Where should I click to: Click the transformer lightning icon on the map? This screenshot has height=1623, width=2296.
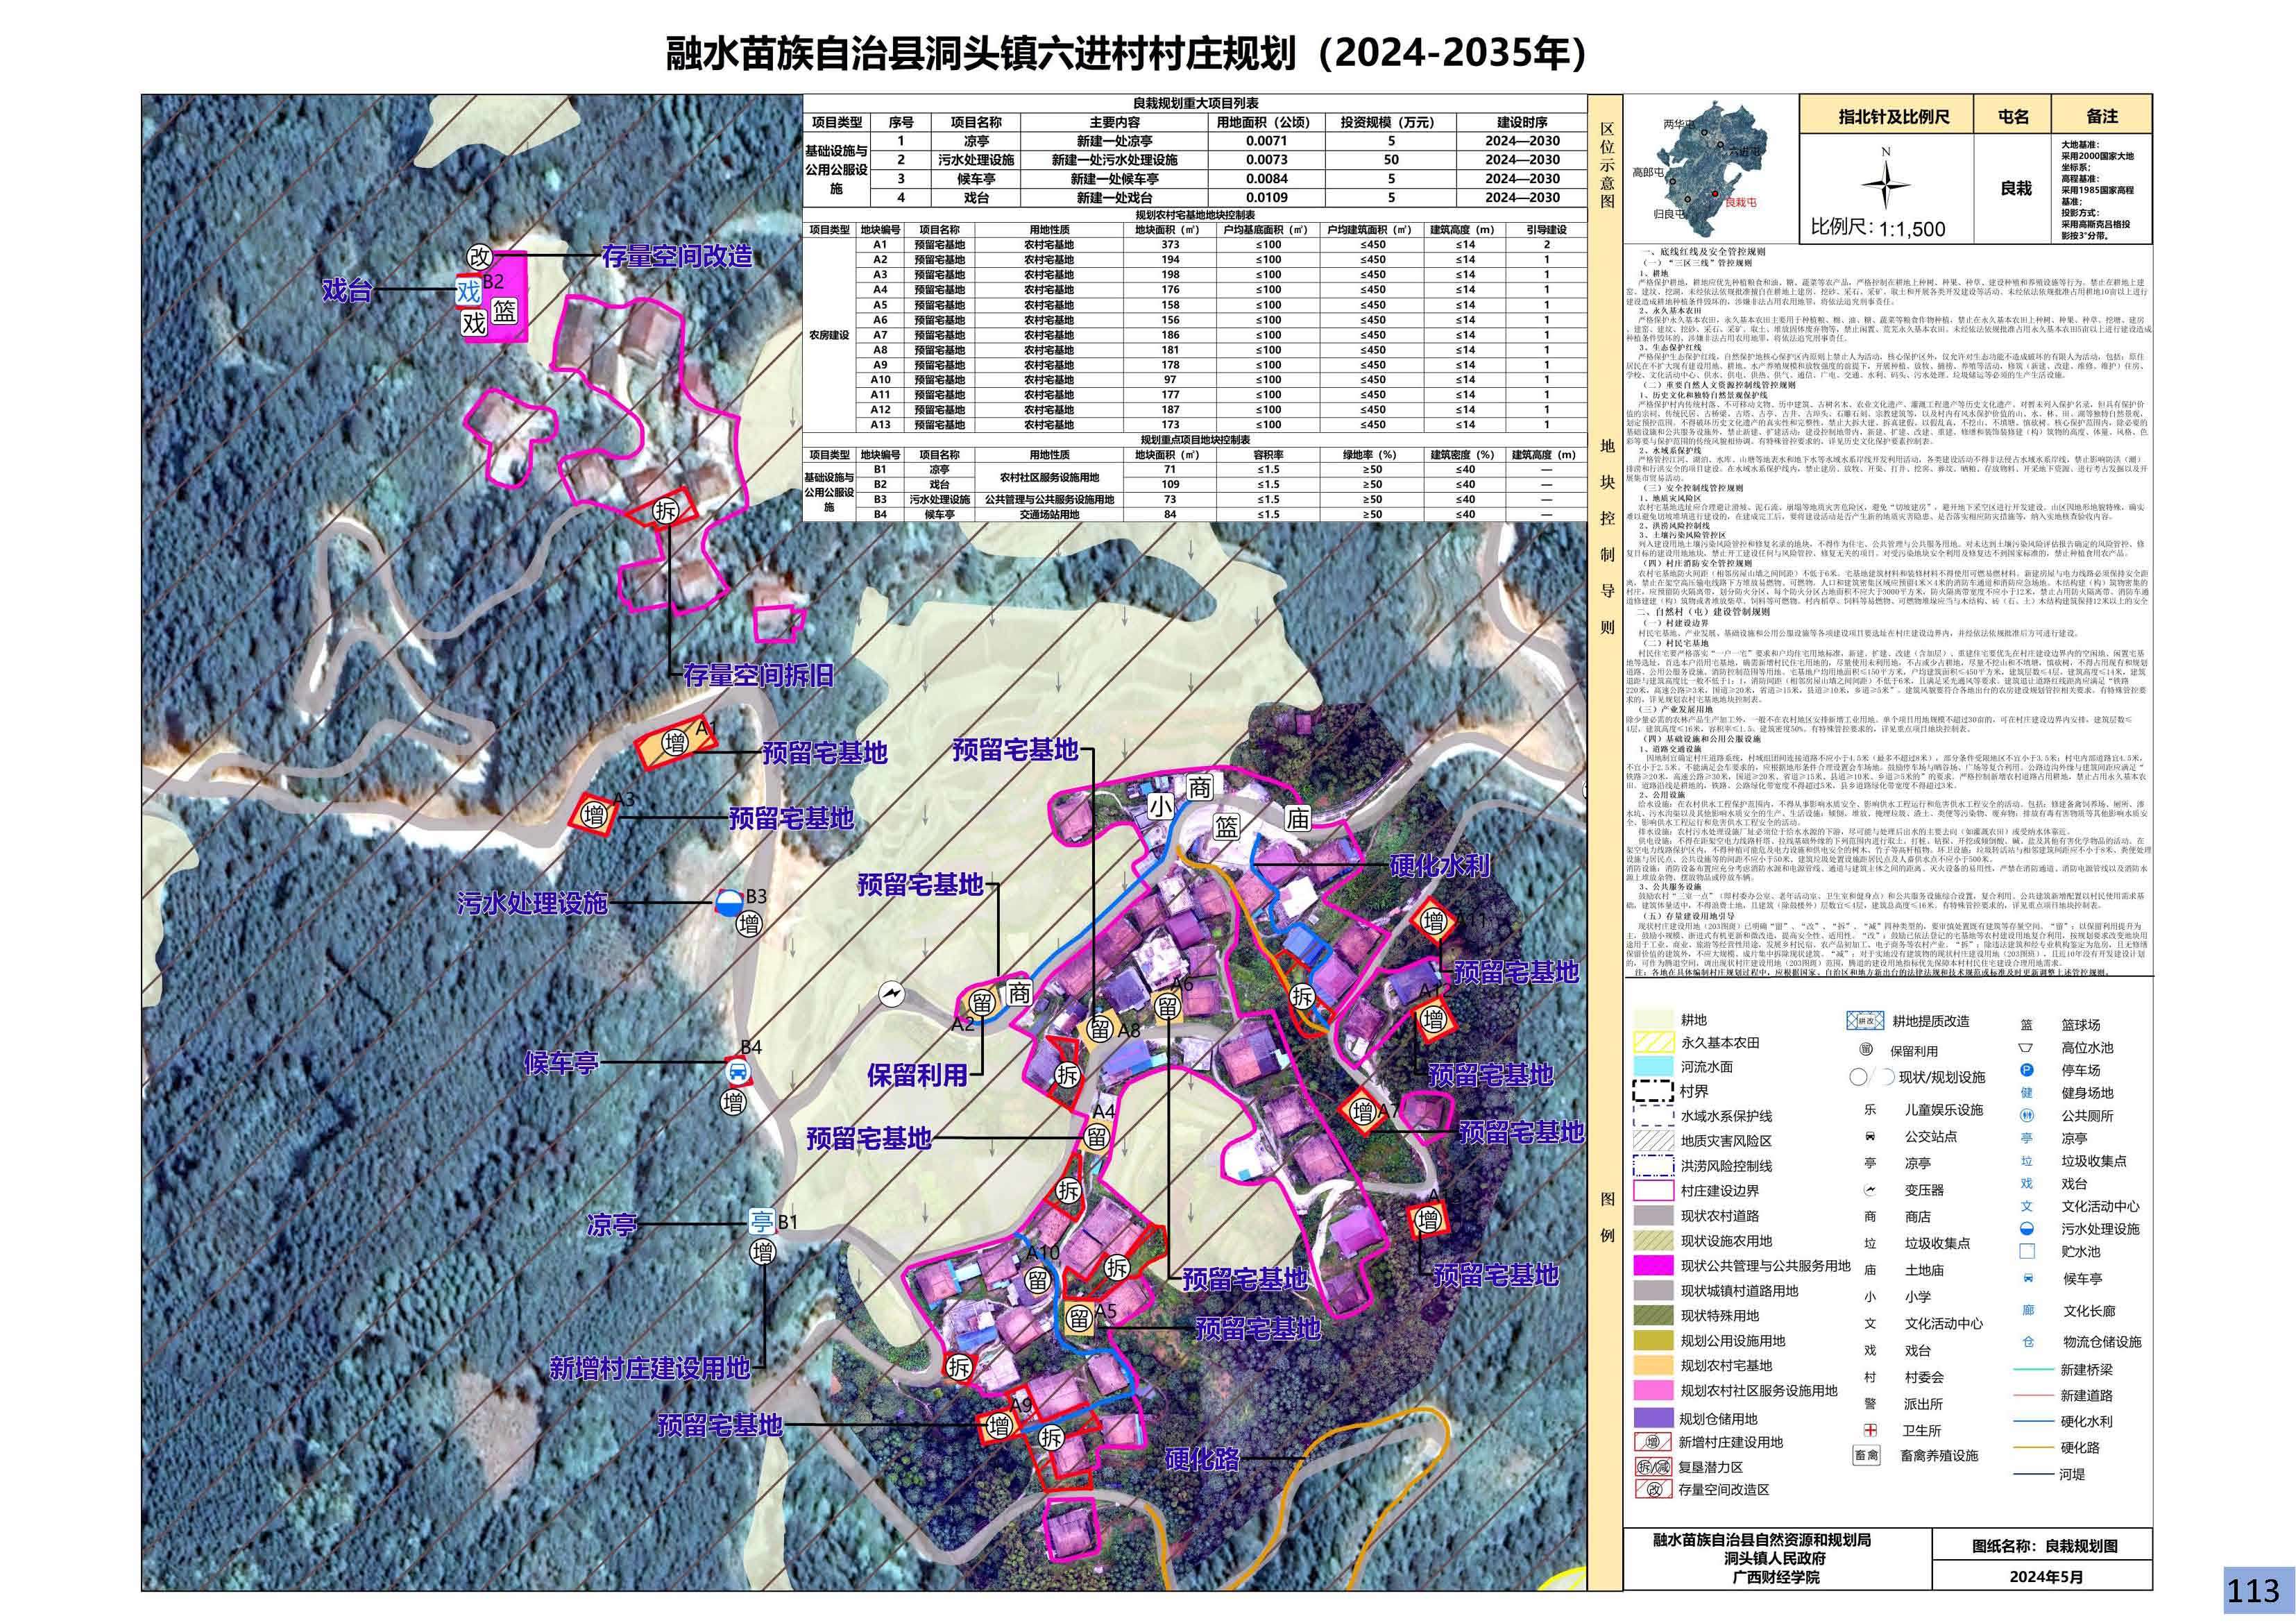tap(891, 994)
